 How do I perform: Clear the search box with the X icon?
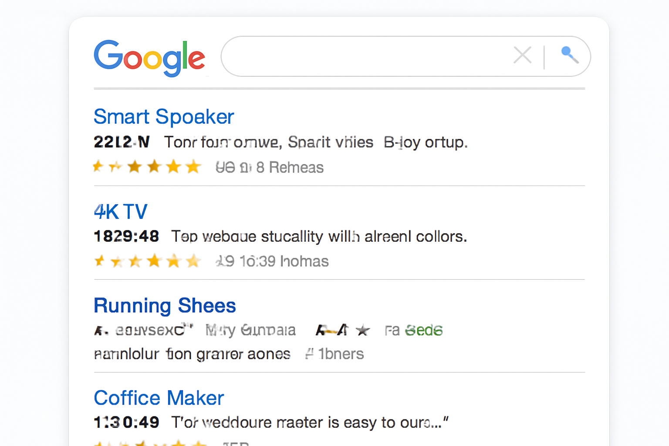pyautogui.click(x=522, y=55)
